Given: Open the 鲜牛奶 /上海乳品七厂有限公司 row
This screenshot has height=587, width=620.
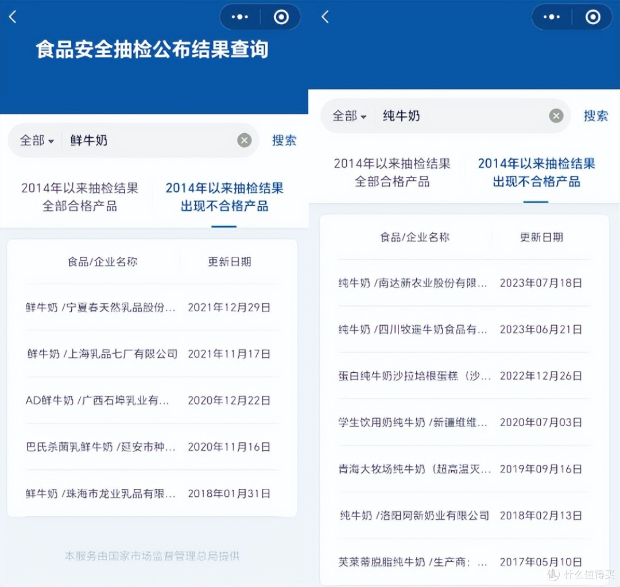Looking at the screenshot, I should pos(152,354).
